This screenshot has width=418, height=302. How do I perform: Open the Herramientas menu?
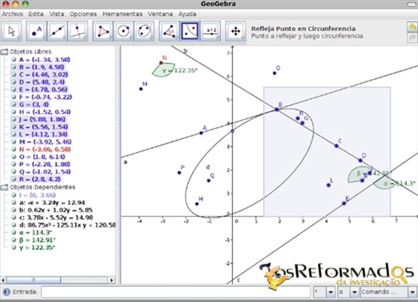(x=123, y=13)
